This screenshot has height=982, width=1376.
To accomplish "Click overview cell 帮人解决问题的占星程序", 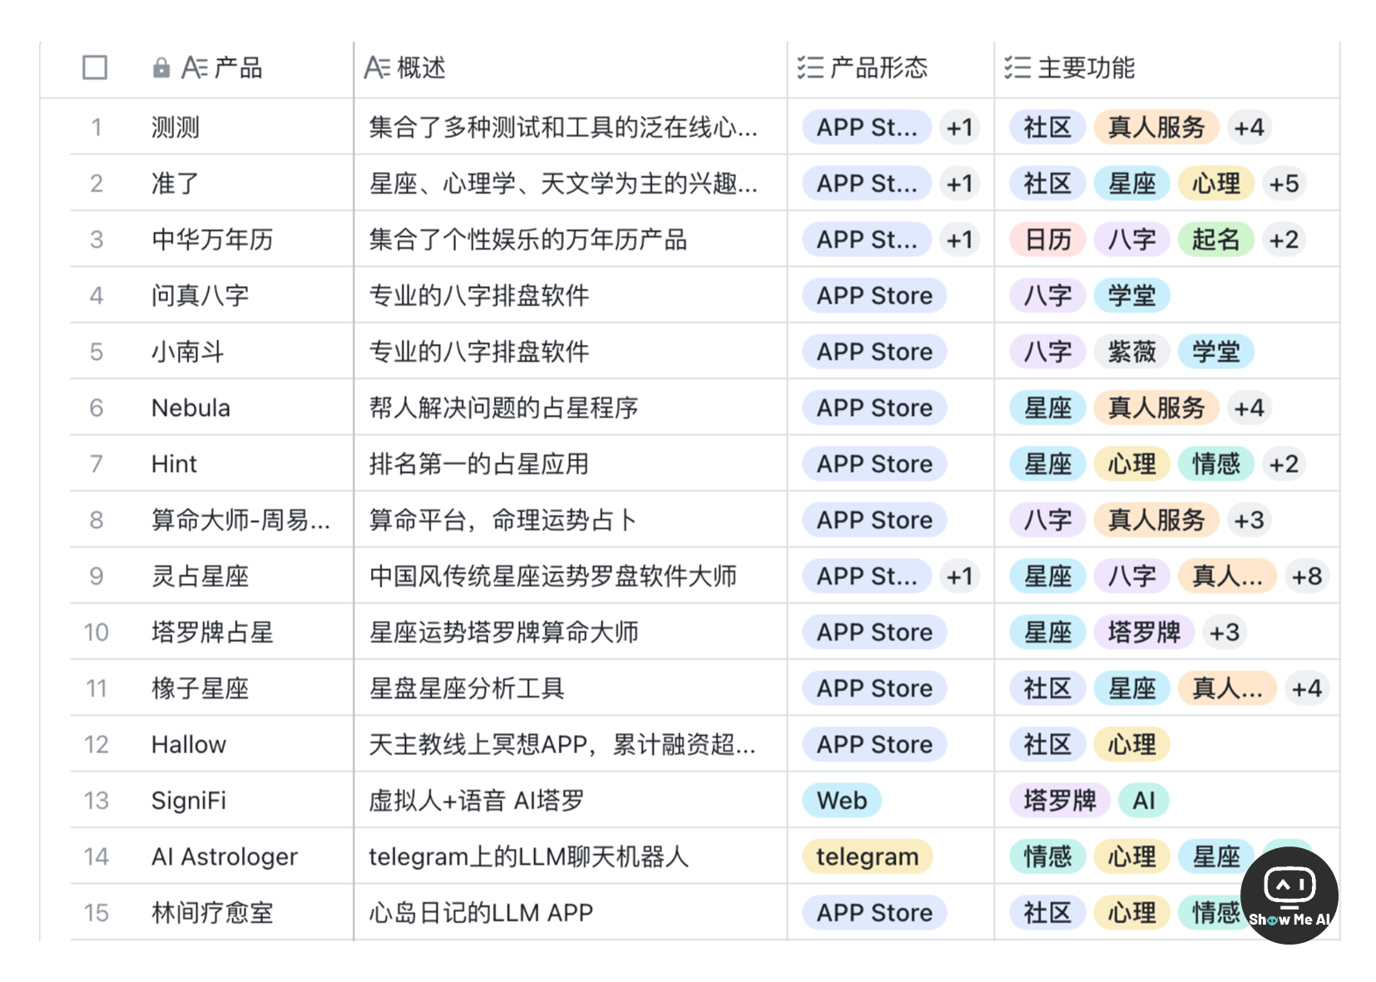I will [x=503, y=407].
